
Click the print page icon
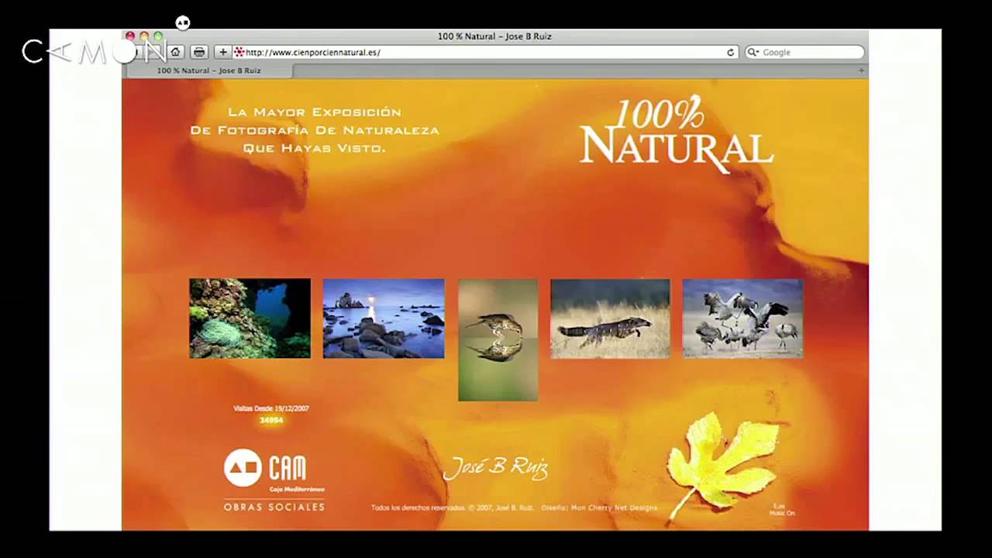[x=199, y=52]
